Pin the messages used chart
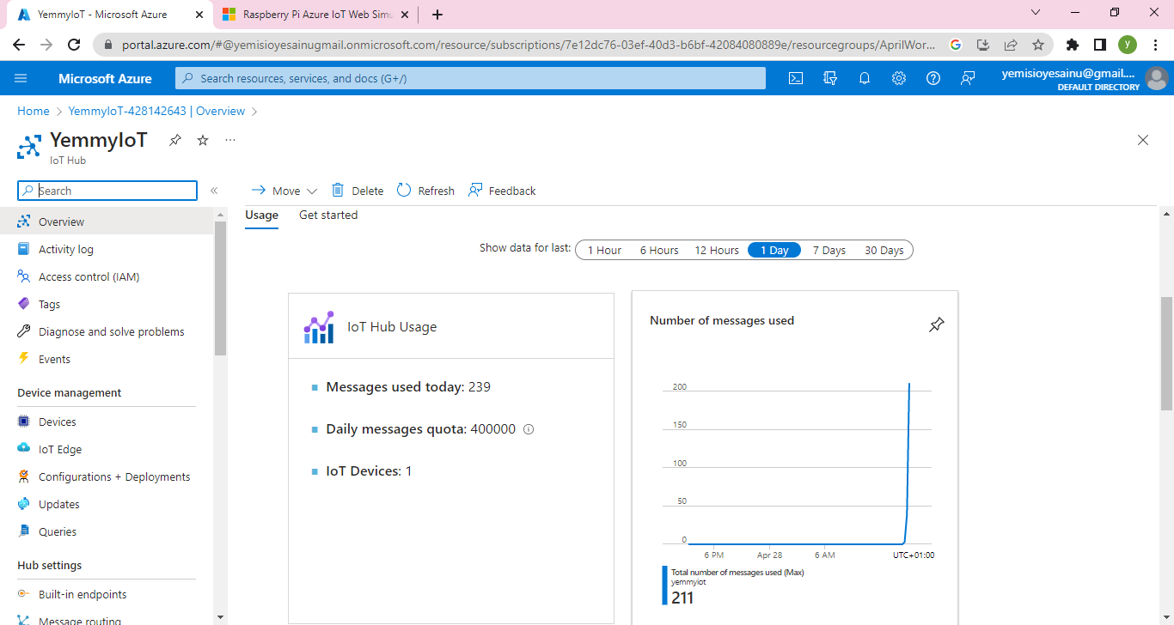 coord(937,325)
